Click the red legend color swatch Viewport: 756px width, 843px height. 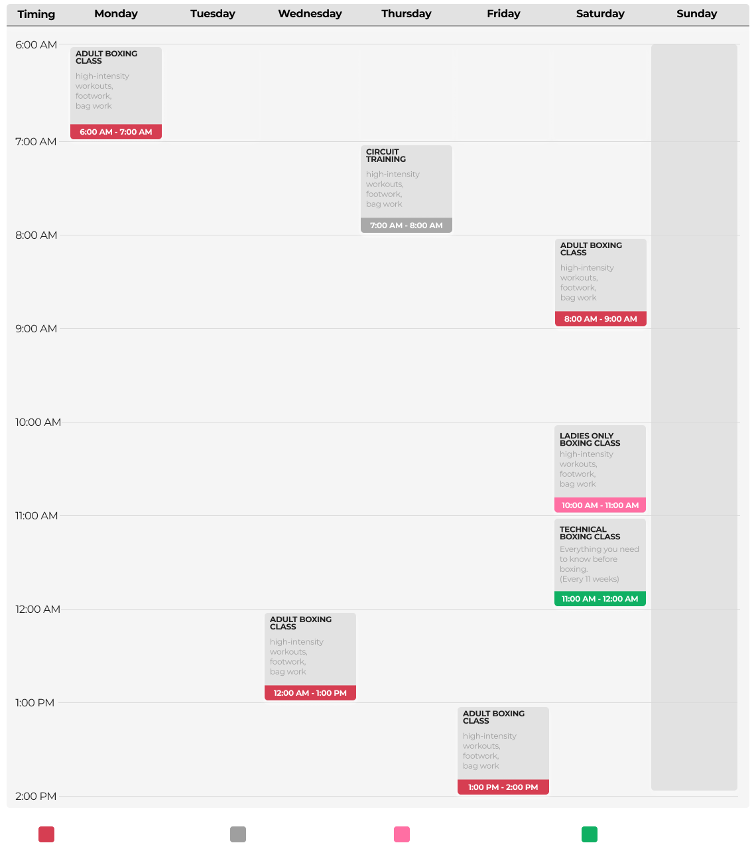point(46,834)
